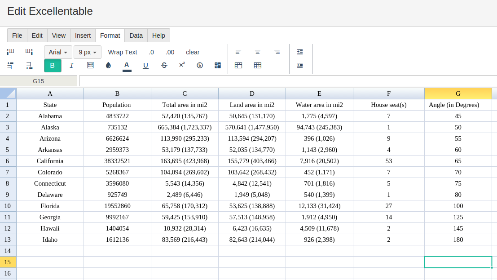
Task: Click the freeze header table icon
Action: tap(238, 66)
